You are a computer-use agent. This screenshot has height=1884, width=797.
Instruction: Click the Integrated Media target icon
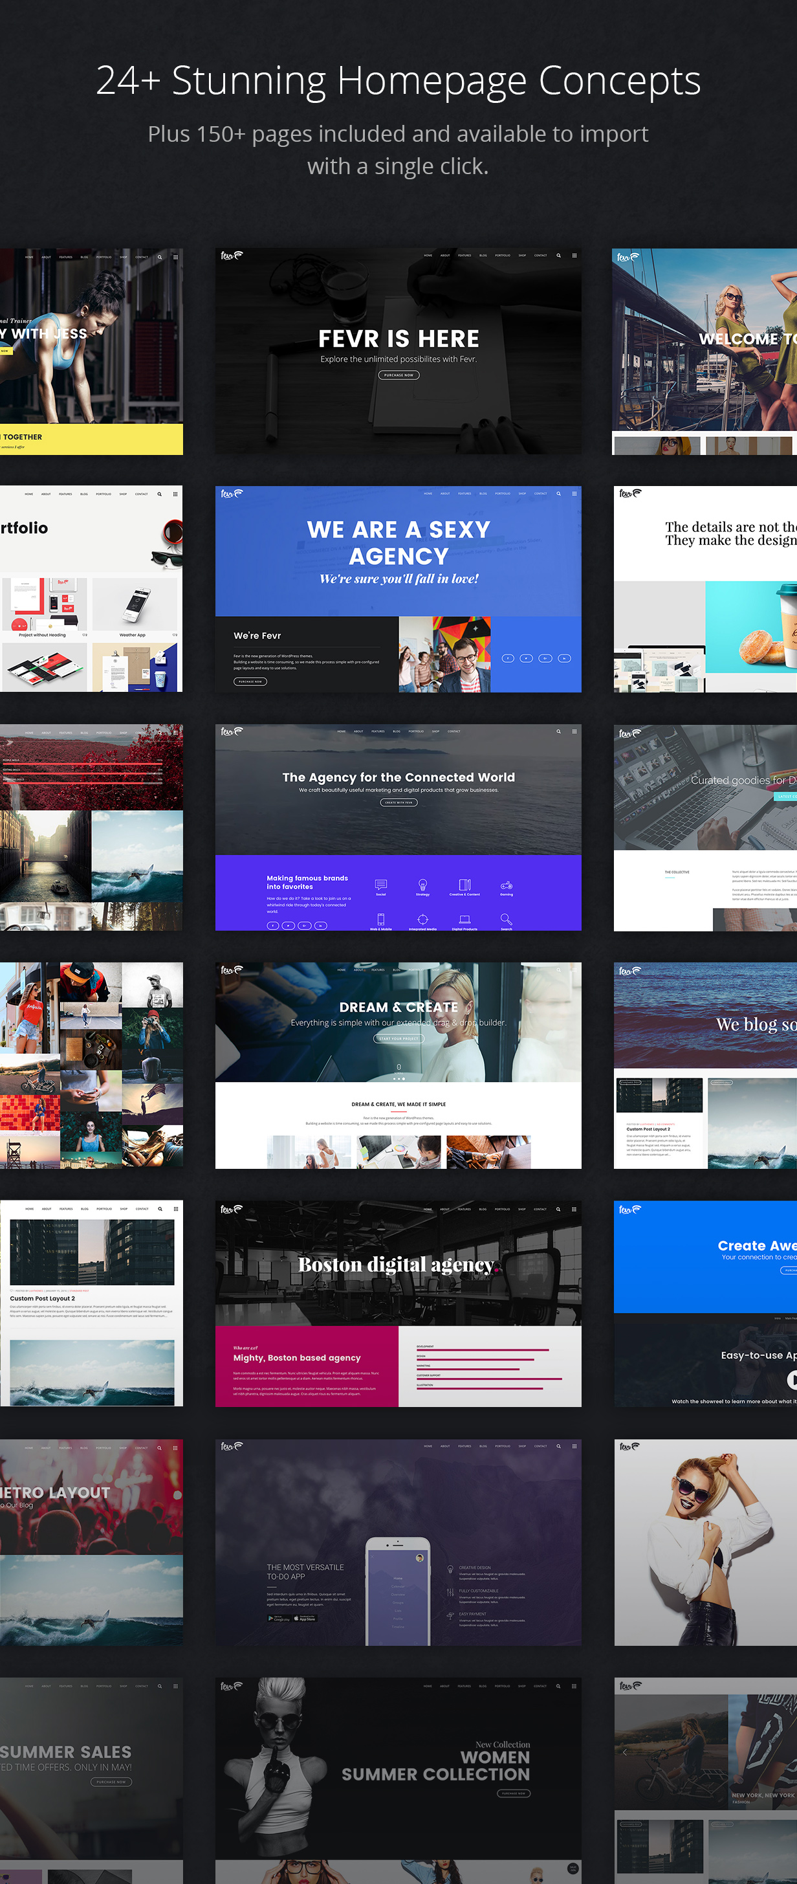[422, 919]
